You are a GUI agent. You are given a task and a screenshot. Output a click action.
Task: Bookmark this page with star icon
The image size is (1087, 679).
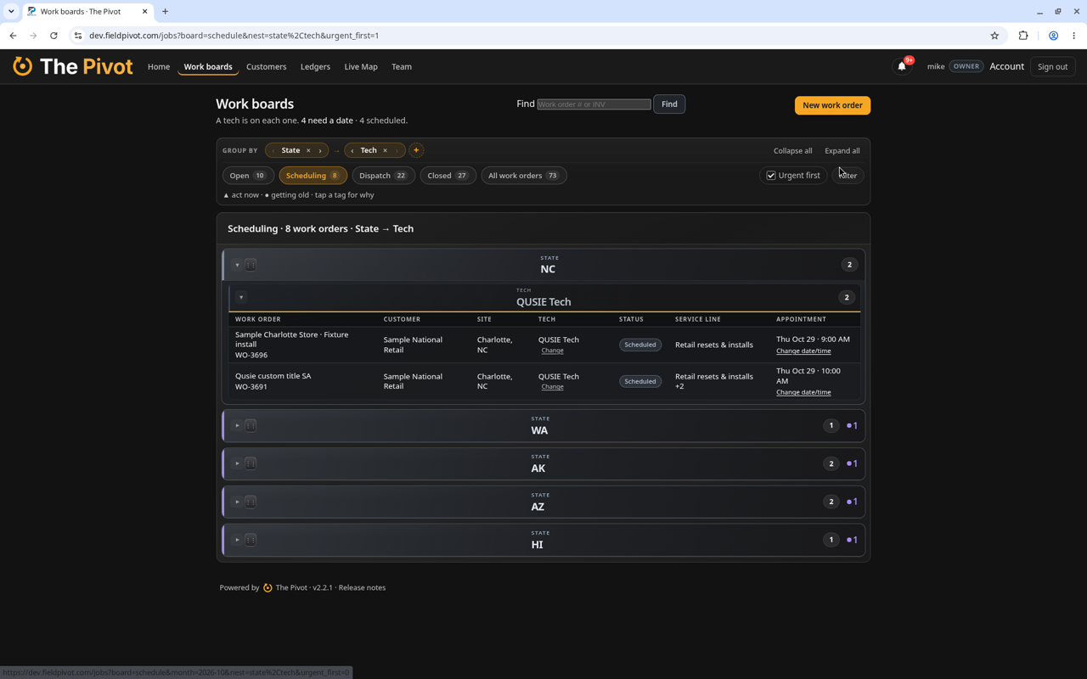tap(994, 36)
